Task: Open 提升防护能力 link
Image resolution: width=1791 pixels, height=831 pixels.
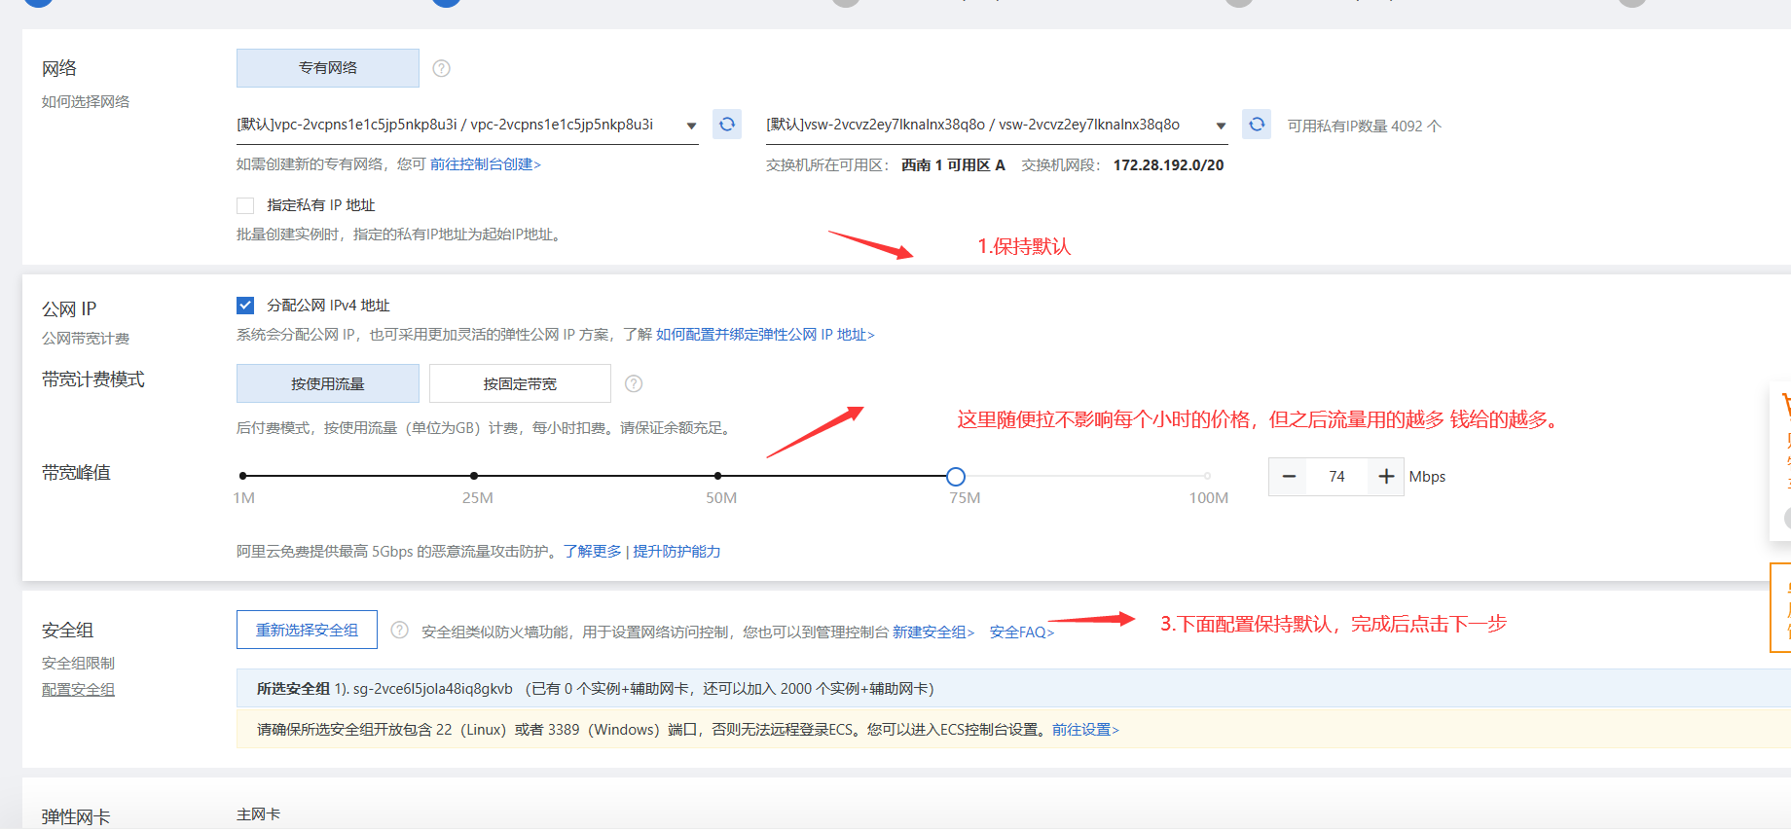Action: tap(676, 552)
